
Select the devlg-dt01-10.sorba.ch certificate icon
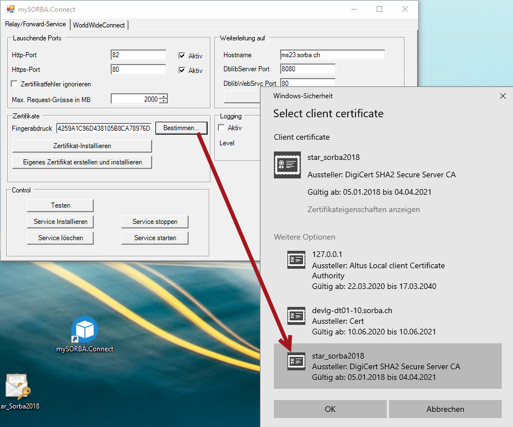296,315
